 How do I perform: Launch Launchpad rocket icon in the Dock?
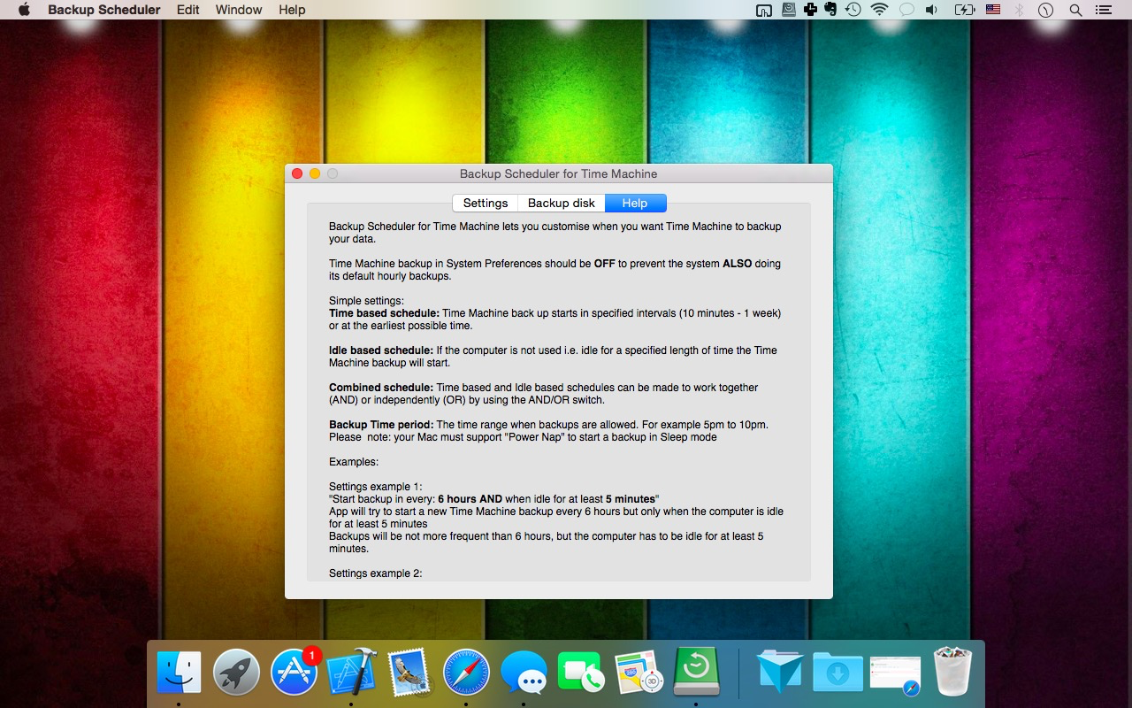236,673
